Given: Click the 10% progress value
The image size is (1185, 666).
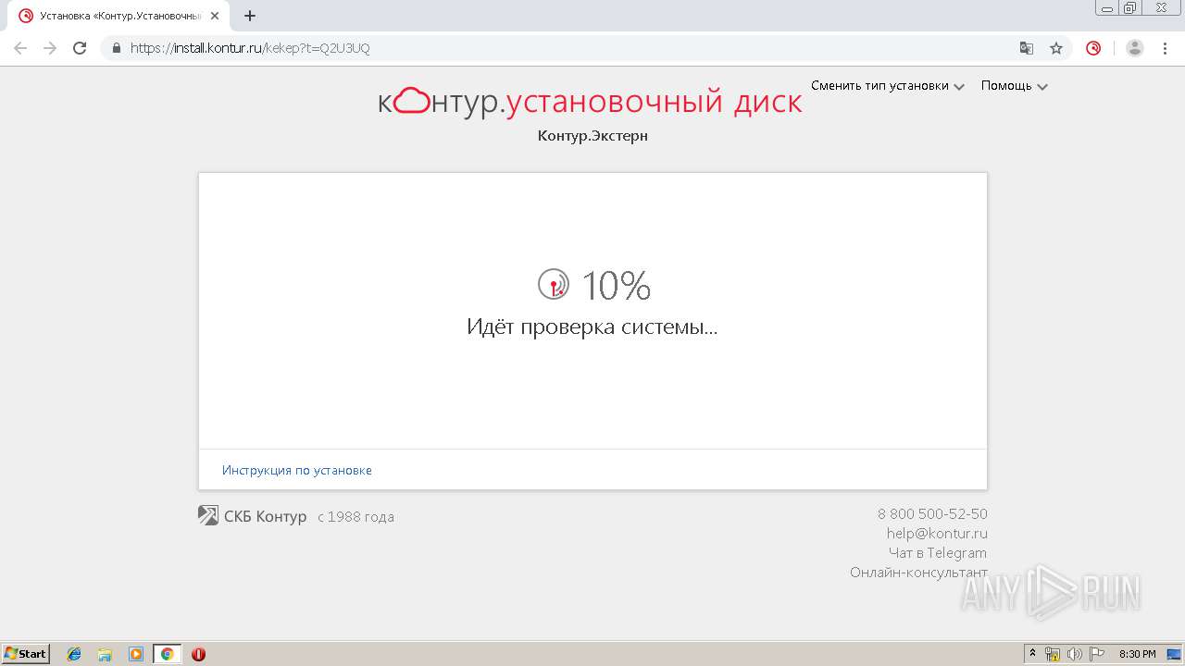Looking at the screenshot, I should 617,286.
